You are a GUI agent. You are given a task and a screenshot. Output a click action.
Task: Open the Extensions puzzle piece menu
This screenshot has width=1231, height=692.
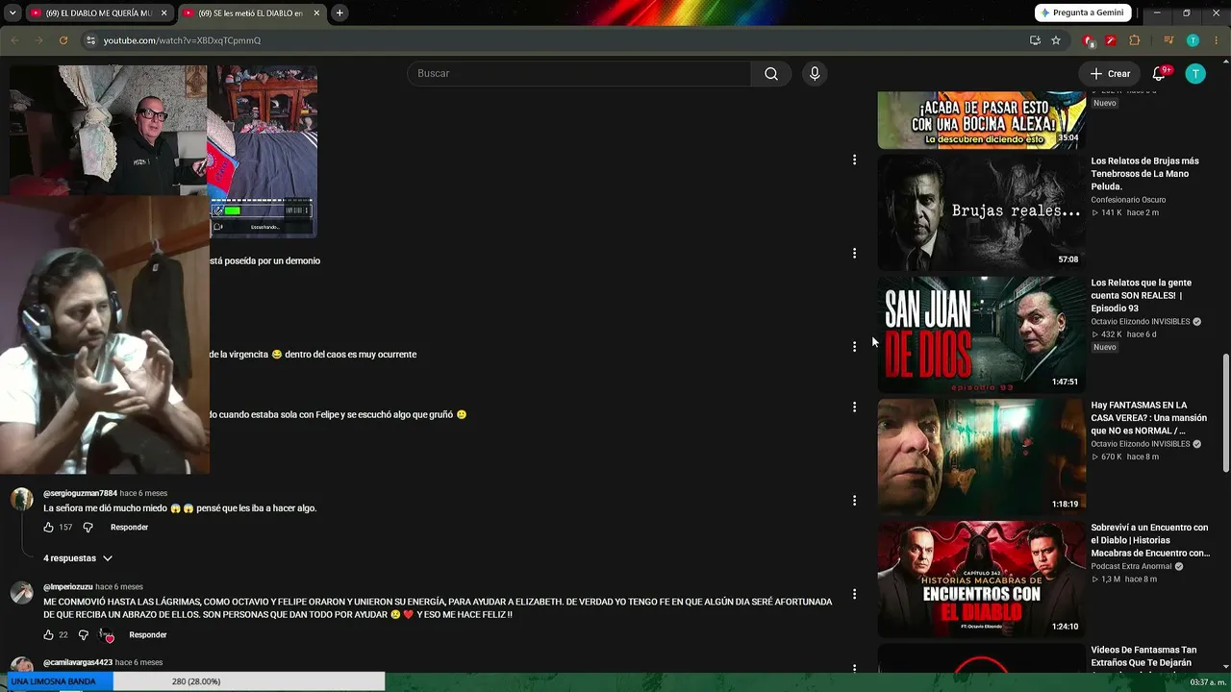(x=1135, y=40)
